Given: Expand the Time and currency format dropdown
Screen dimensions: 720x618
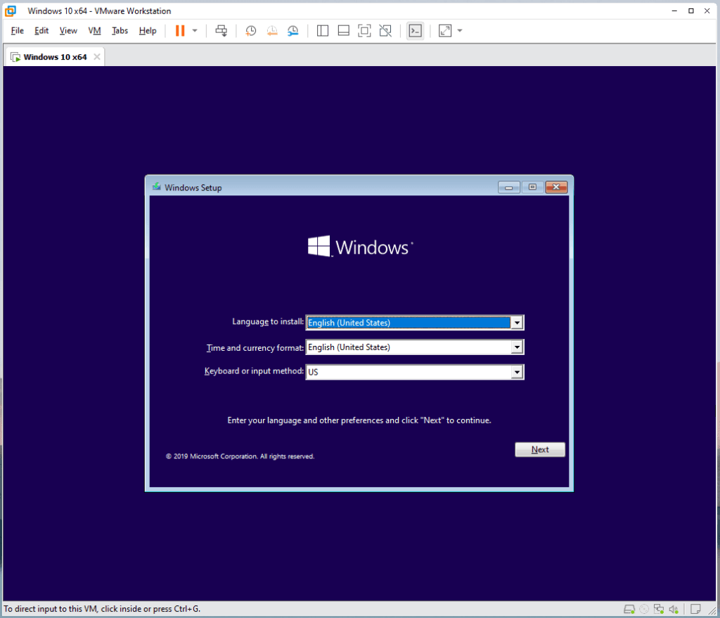Looking at the screenshot, I should [x=517, y=347].
